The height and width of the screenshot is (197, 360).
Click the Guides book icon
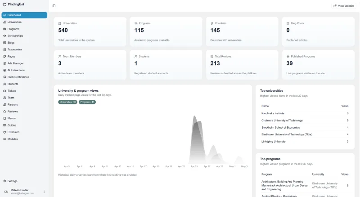tap(4, 125)
